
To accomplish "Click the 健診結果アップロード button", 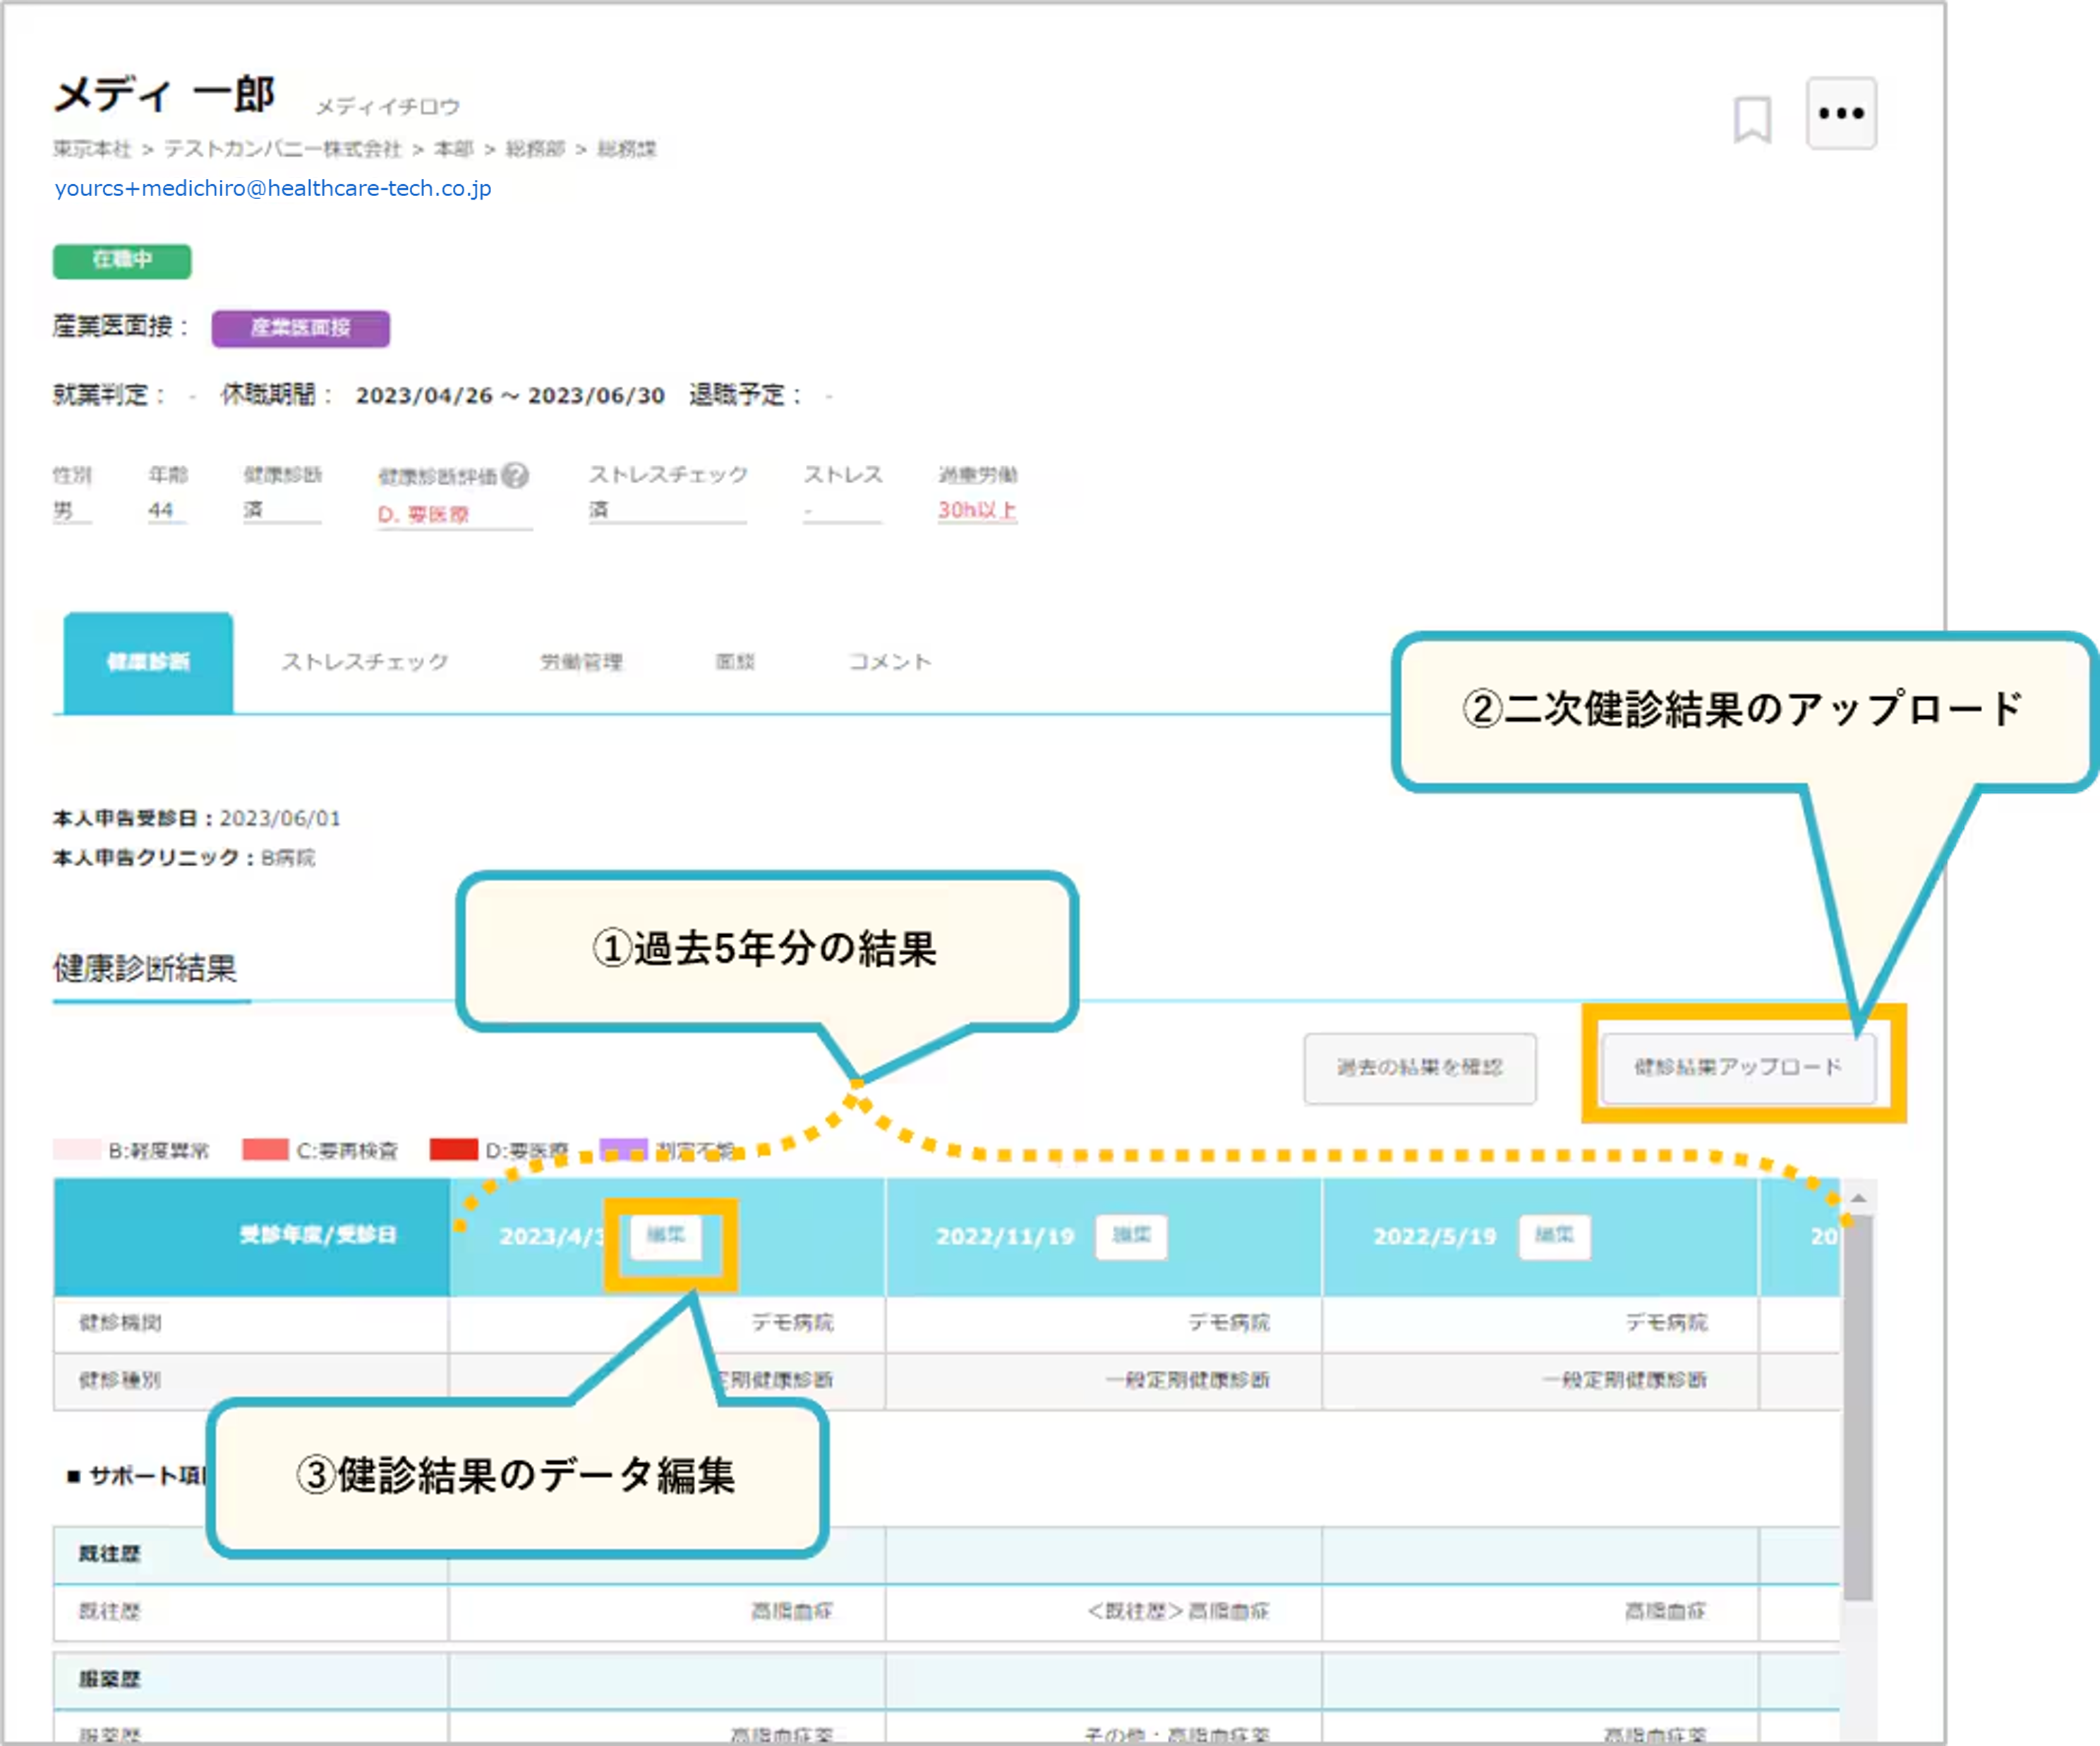I will tap(1738, 1067).
